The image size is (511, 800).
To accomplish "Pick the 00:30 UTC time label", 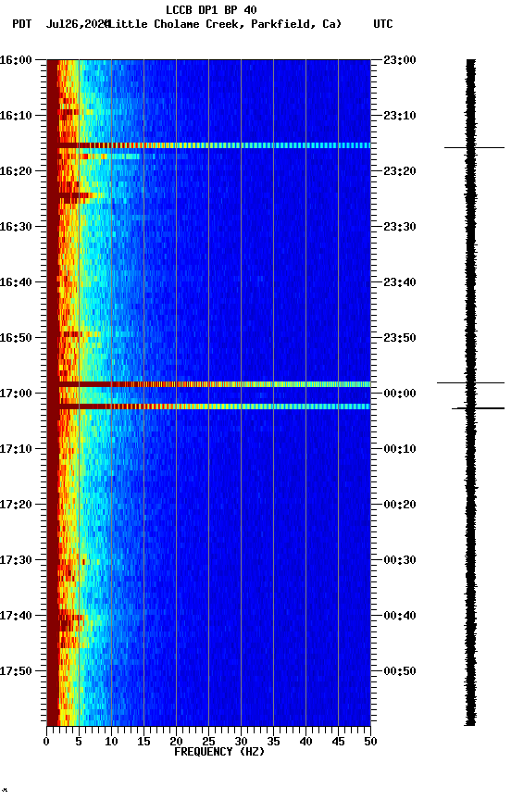I will (x=400, y=560).
